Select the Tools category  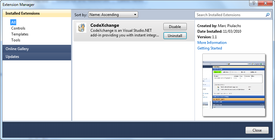tap(16, 40)
